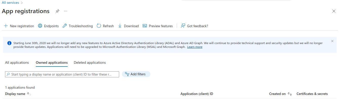Image resolution: width=343 pixels, height=99 pixels.
Task: Click the Application (client) ID column header
Action: pos(197,94)
